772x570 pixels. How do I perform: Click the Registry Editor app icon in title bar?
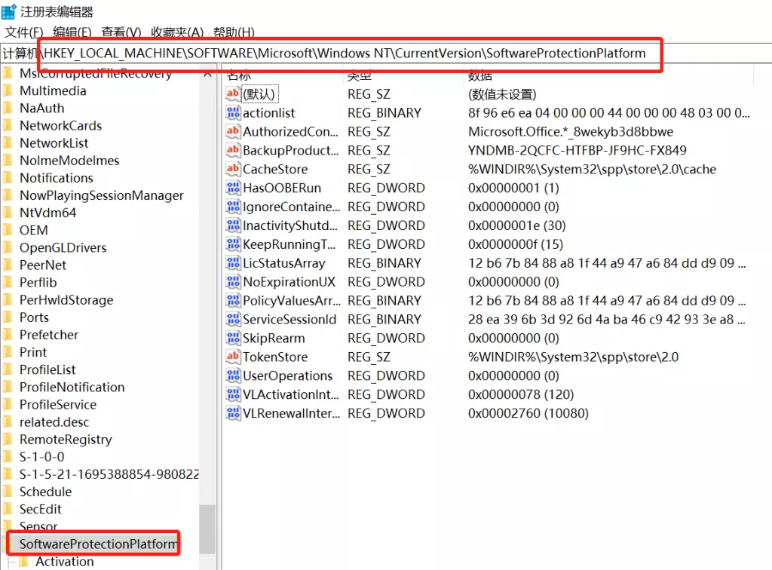click(x=9, y=11)
